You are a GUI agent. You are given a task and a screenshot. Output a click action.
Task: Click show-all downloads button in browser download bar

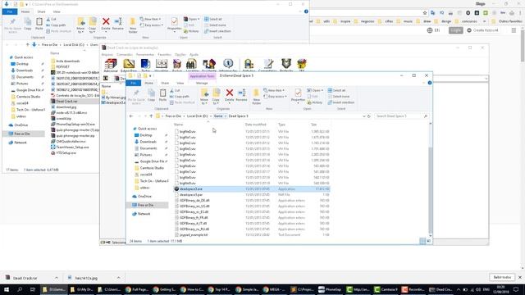point(502,277)
